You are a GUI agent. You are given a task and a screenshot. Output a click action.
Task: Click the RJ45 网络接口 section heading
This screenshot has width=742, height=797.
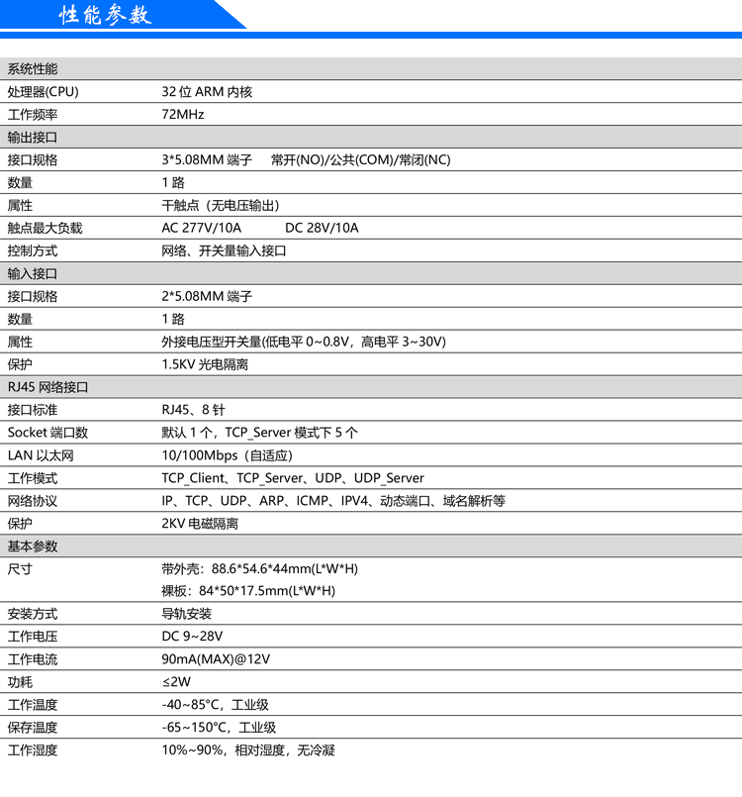pyautogui.click(x=47, y=387)
